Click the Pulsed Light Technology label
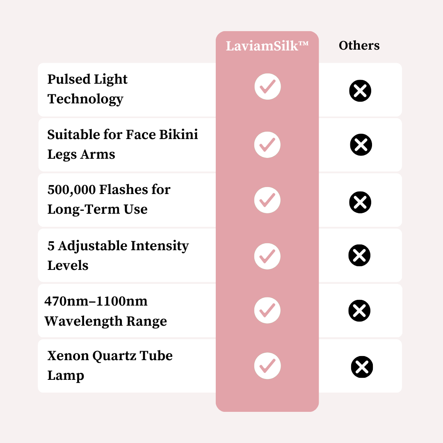 click(x=87, y=89)
